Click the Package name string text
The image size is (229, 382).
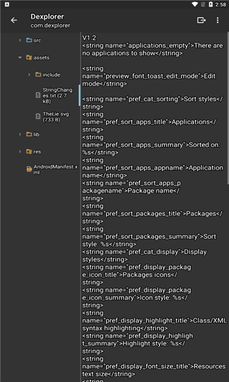click(150, 191)
